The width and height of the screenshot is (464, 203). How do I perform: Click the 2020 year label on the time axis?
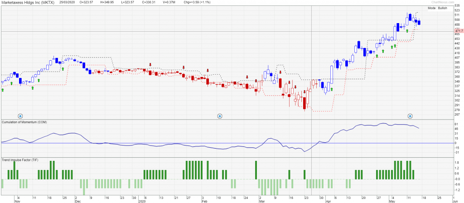(x=142, y=201)
